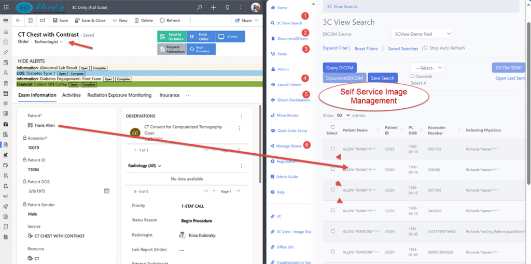The height and width of the screenshot is (264, 531).
Task: Switch to the Radiation Exposure Monitoring tab
Action: tap(119, 95)
